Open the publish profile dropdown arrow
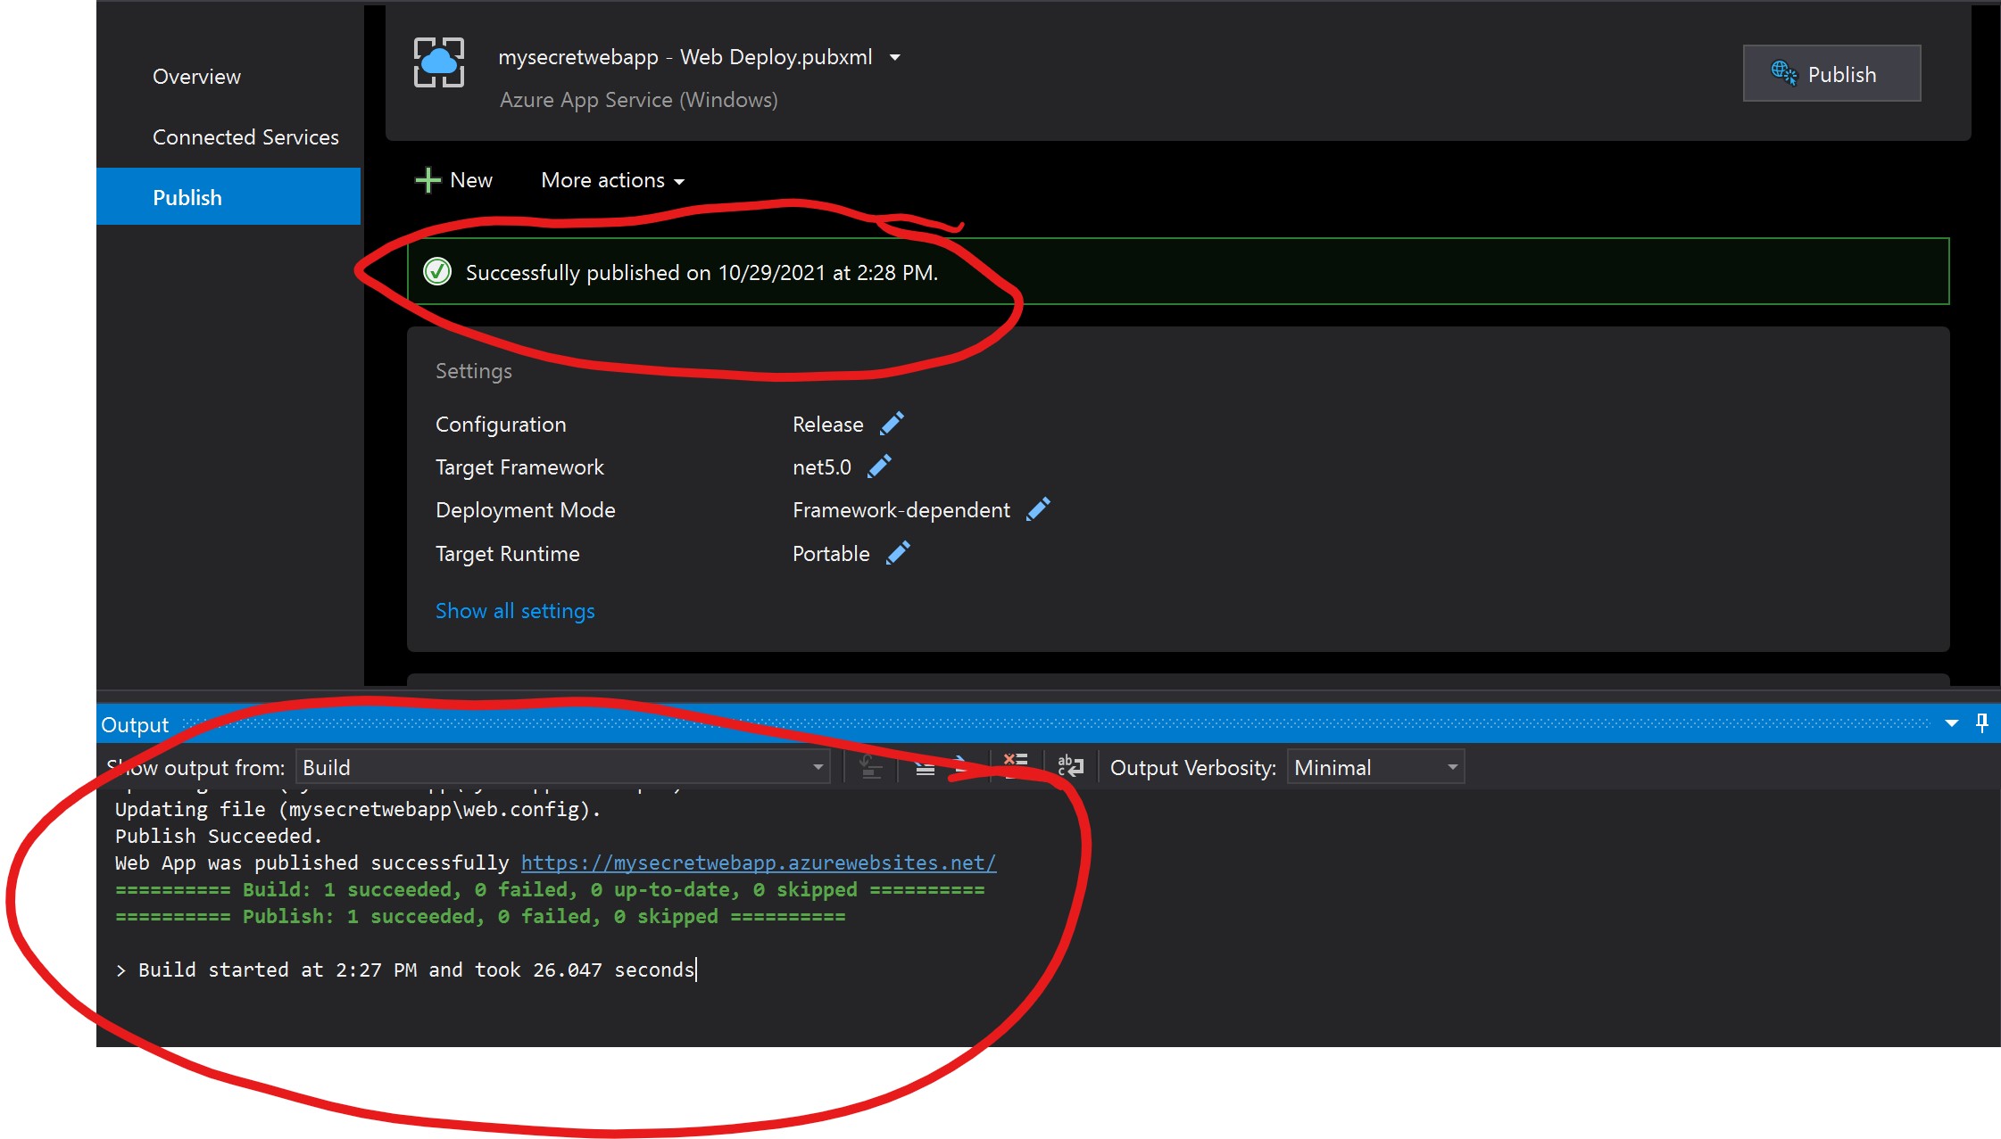 pyautogui.click(x=894, y=58)
